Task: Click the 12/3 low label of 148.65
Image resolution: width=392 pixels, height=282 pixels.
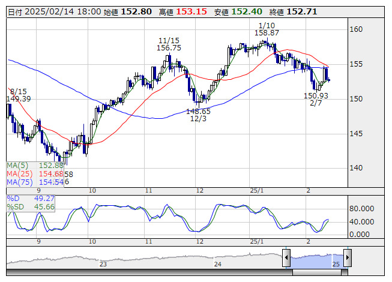Action: tap(198, 115)
